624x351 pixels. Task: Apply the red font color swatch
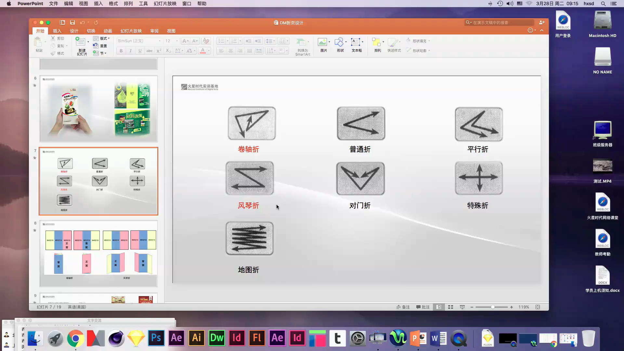pos(203,51)
